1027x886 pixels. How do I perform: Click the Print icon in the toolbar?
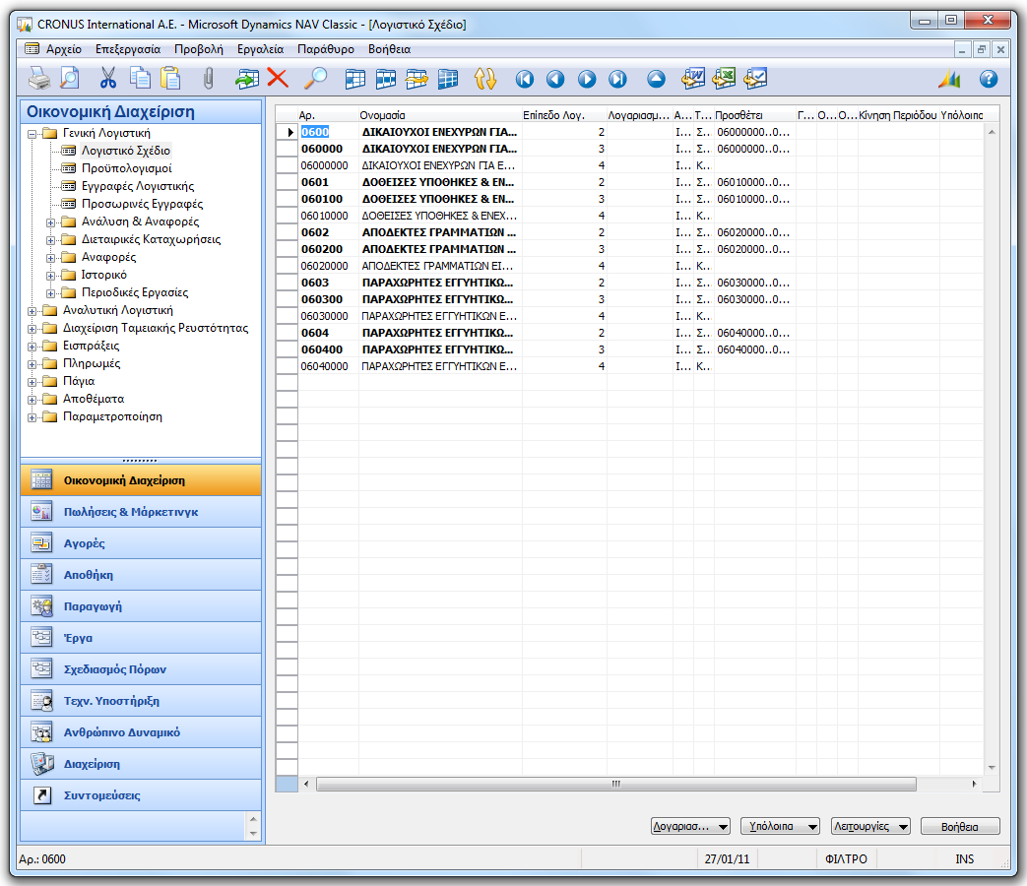39,79
